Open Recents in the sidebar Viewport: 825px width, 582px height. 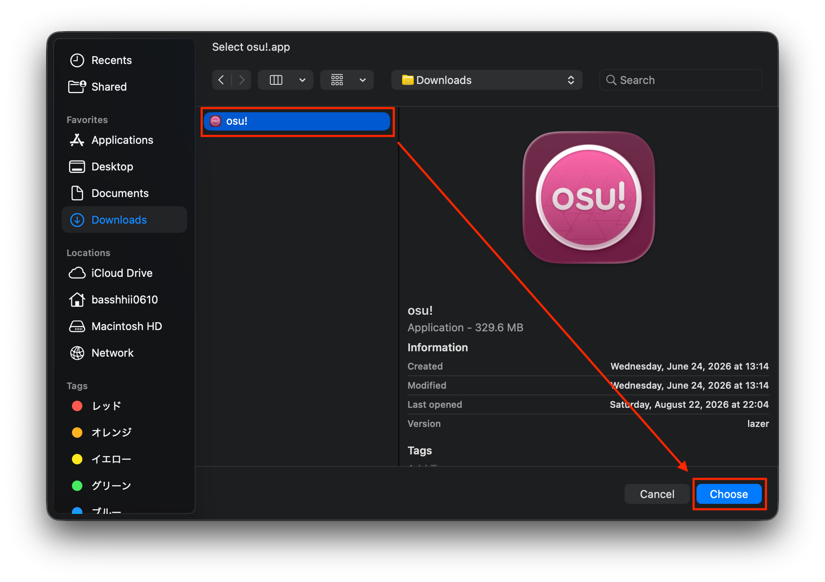[x=124, y=60]
